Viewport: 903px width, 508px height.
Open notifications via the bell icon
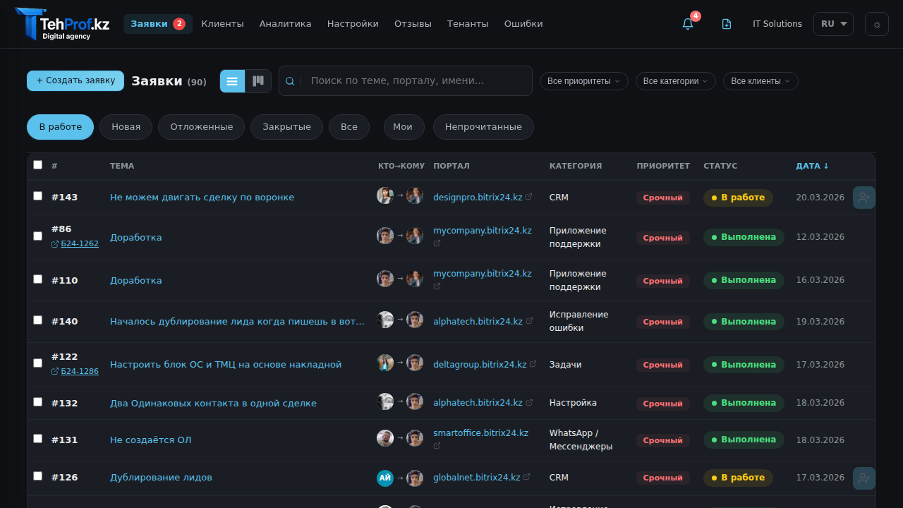[x=686, y=23]
